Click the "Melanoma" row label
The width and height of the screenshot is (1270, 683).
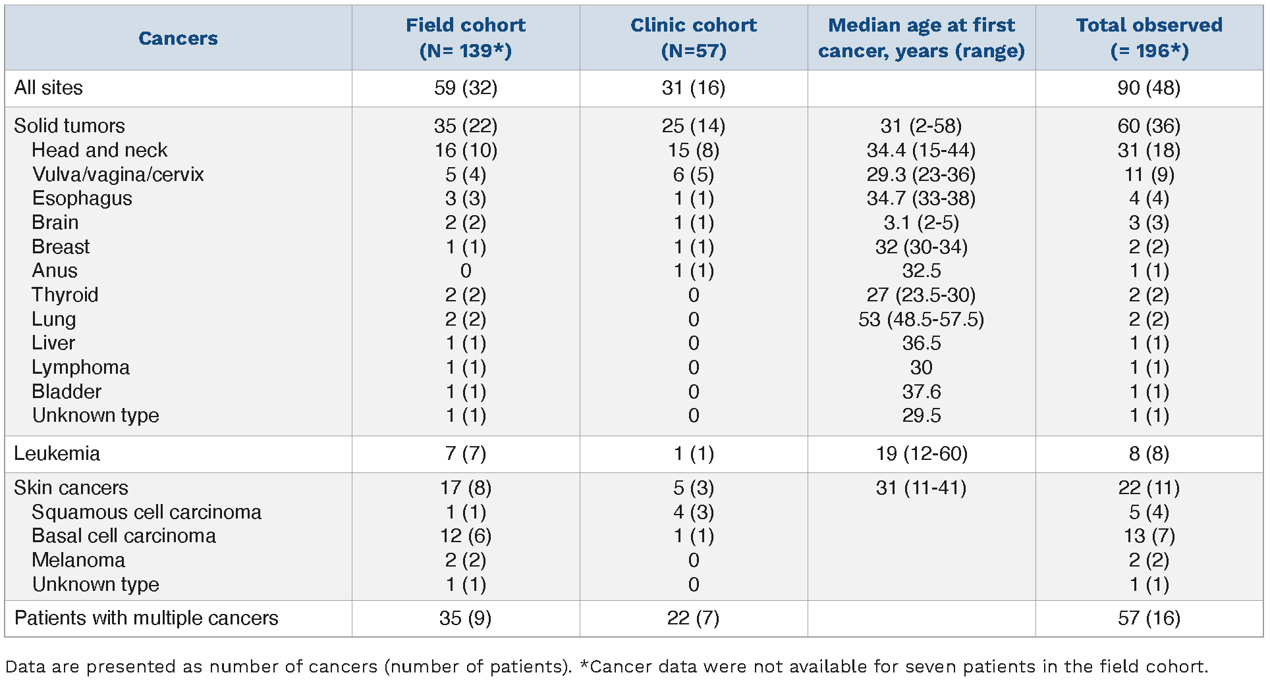pos(78,560)
